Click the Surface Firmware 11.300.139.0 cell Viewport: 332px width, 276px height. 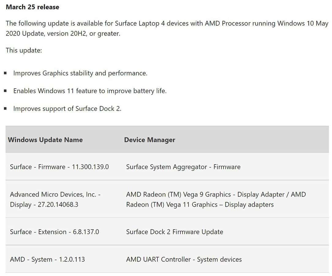(x=59, y=167)
